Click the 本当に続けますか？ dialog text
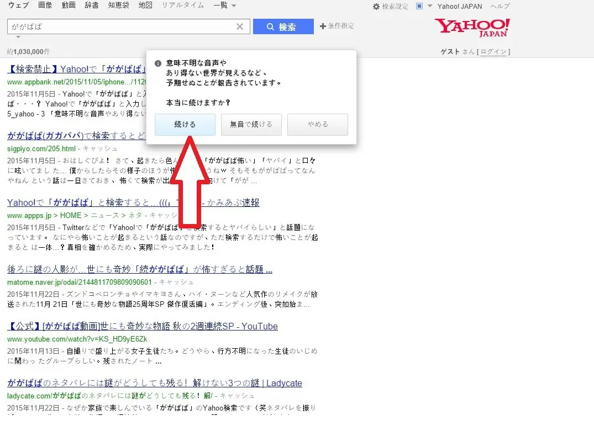Image resolution: width=594 pixels, height=426 pixels. [198, 103]
